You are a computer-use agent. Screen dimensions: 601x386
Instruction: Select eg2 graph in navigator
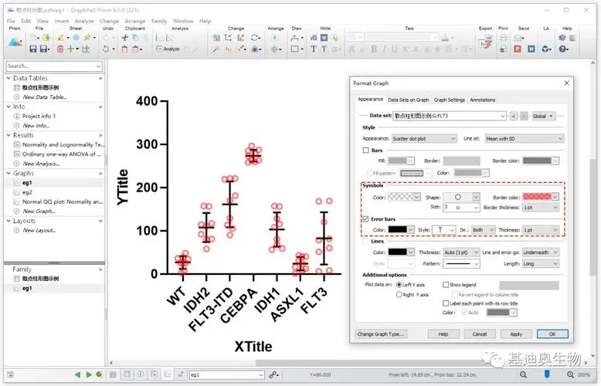coord(27,192)
